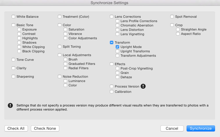
Task: Click the Check None button
Action: pyautogui.click(x=45, y=129)
